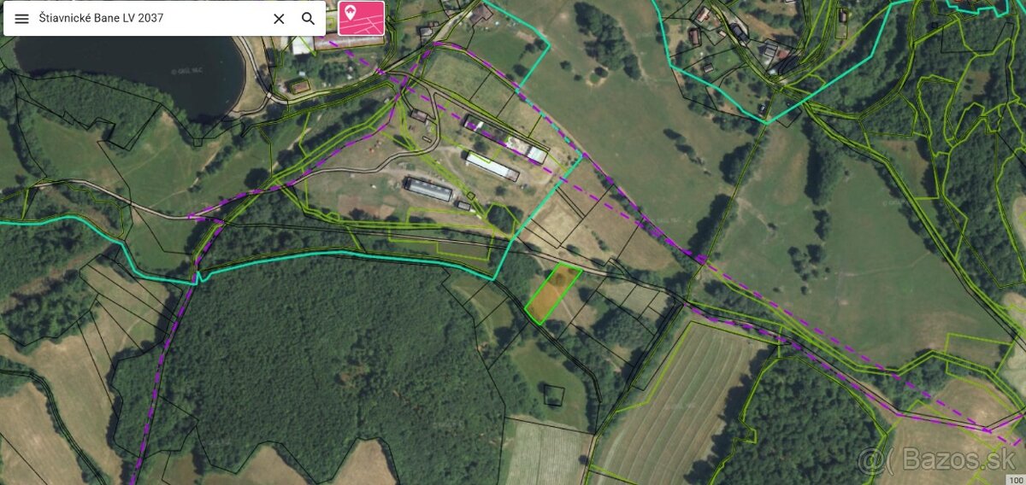Click the small black square parcel in the meadow
The width and height of the screenshot is (1026, 485).
pyautogui.click(x=555, y=394)
